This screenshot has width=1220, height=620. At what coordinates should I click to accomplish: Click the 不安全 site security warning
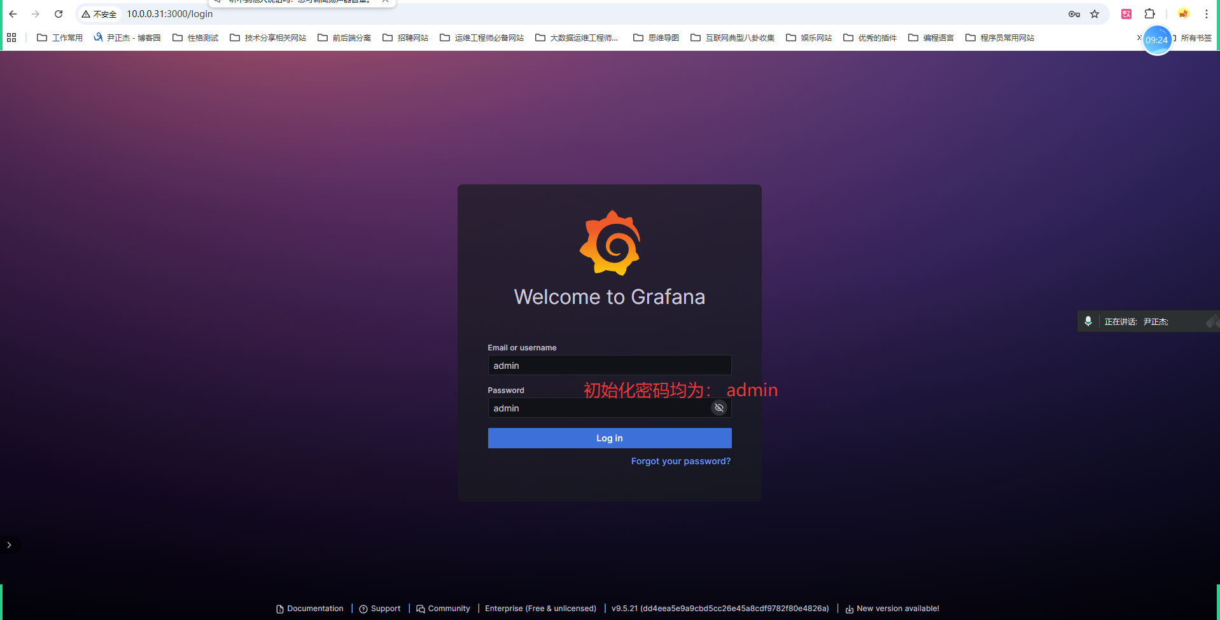(x=99, y=14)
